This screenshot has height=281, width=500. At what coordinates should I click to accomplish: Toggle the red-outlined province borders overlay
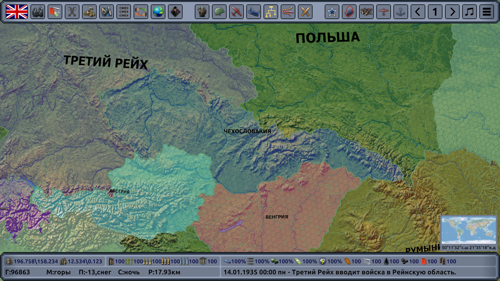coord(349,12)
